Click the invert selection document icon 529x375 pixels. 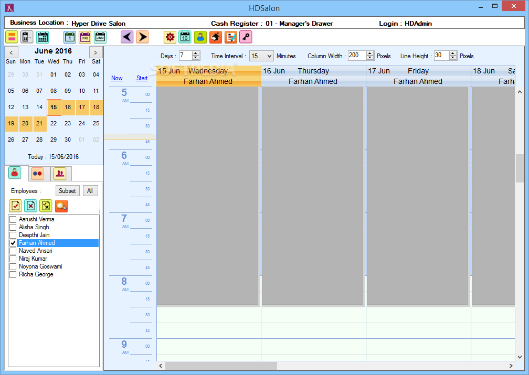46,206
